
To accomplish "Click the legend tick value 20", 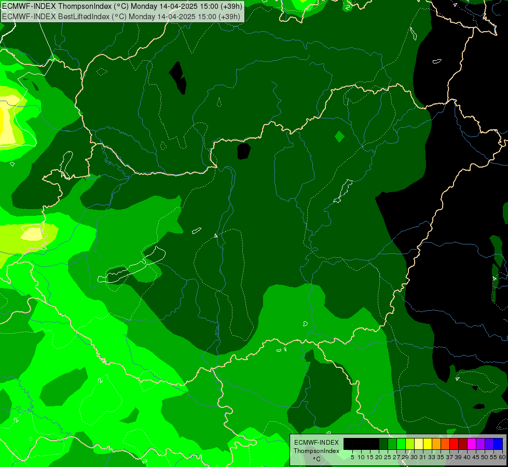I will 379,457.
